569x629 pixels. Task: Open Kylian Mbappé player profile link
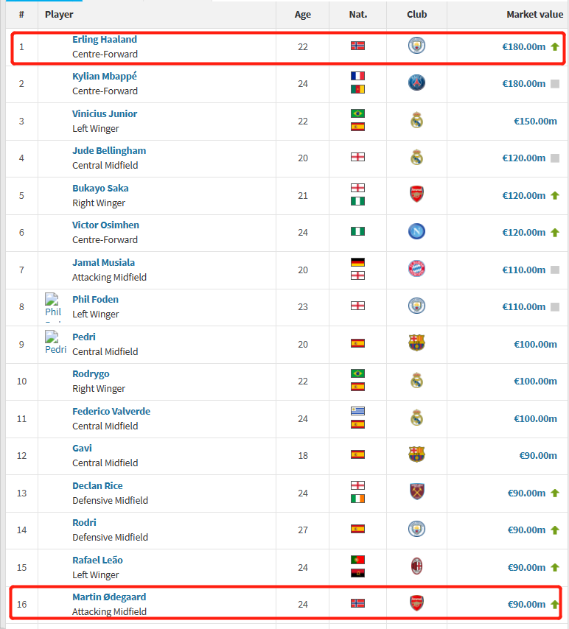105,77
